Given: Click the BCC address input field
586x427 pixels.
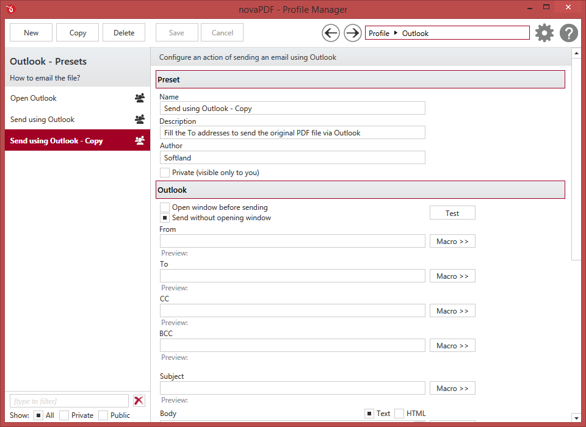Looking at the screenshot, I should pos(292,345).
